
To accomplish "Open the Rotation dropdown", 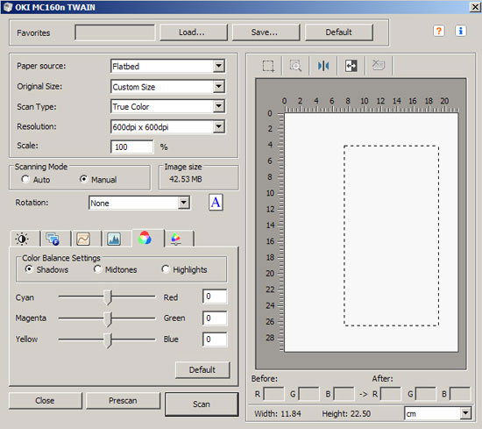I will coord(183,203).
